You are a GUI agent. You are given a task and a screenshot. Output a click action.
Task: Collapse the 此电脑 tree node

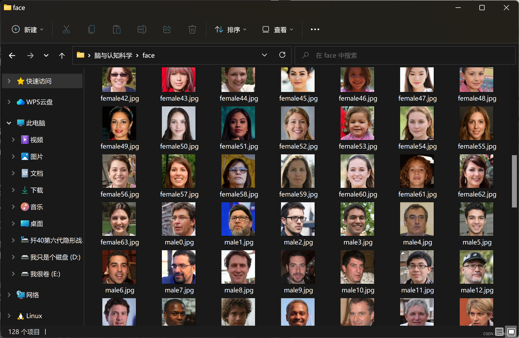click(9, 123)
